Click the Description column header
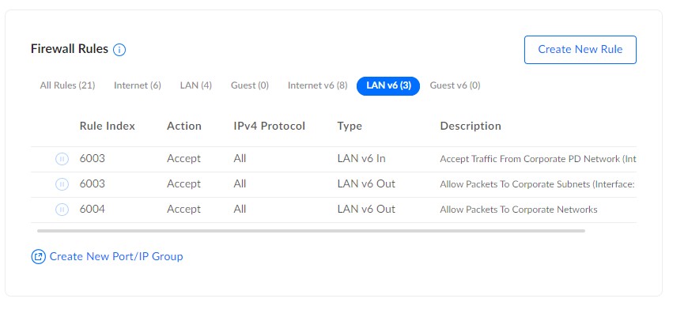The image size is (688, 310). click(x=471, y=127)
